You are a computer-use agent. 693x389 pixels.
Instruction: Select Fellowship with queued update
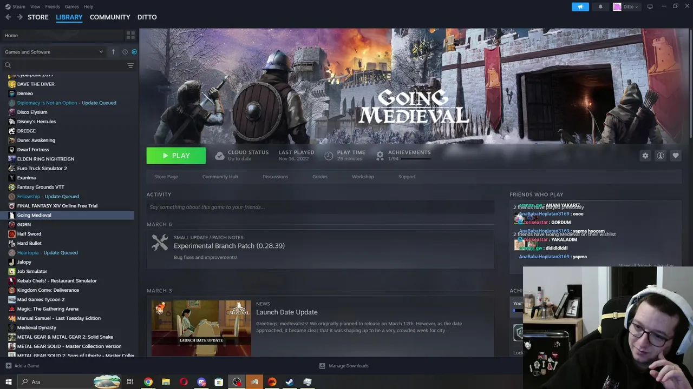[x=48, y=197]
